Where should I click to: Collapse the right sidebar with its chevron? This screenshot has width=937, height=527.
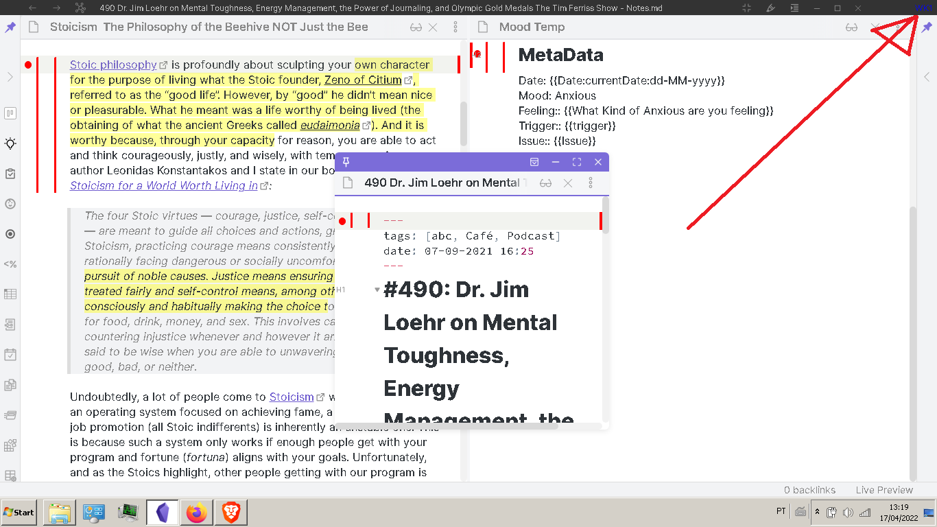click(x=927, y=77)
